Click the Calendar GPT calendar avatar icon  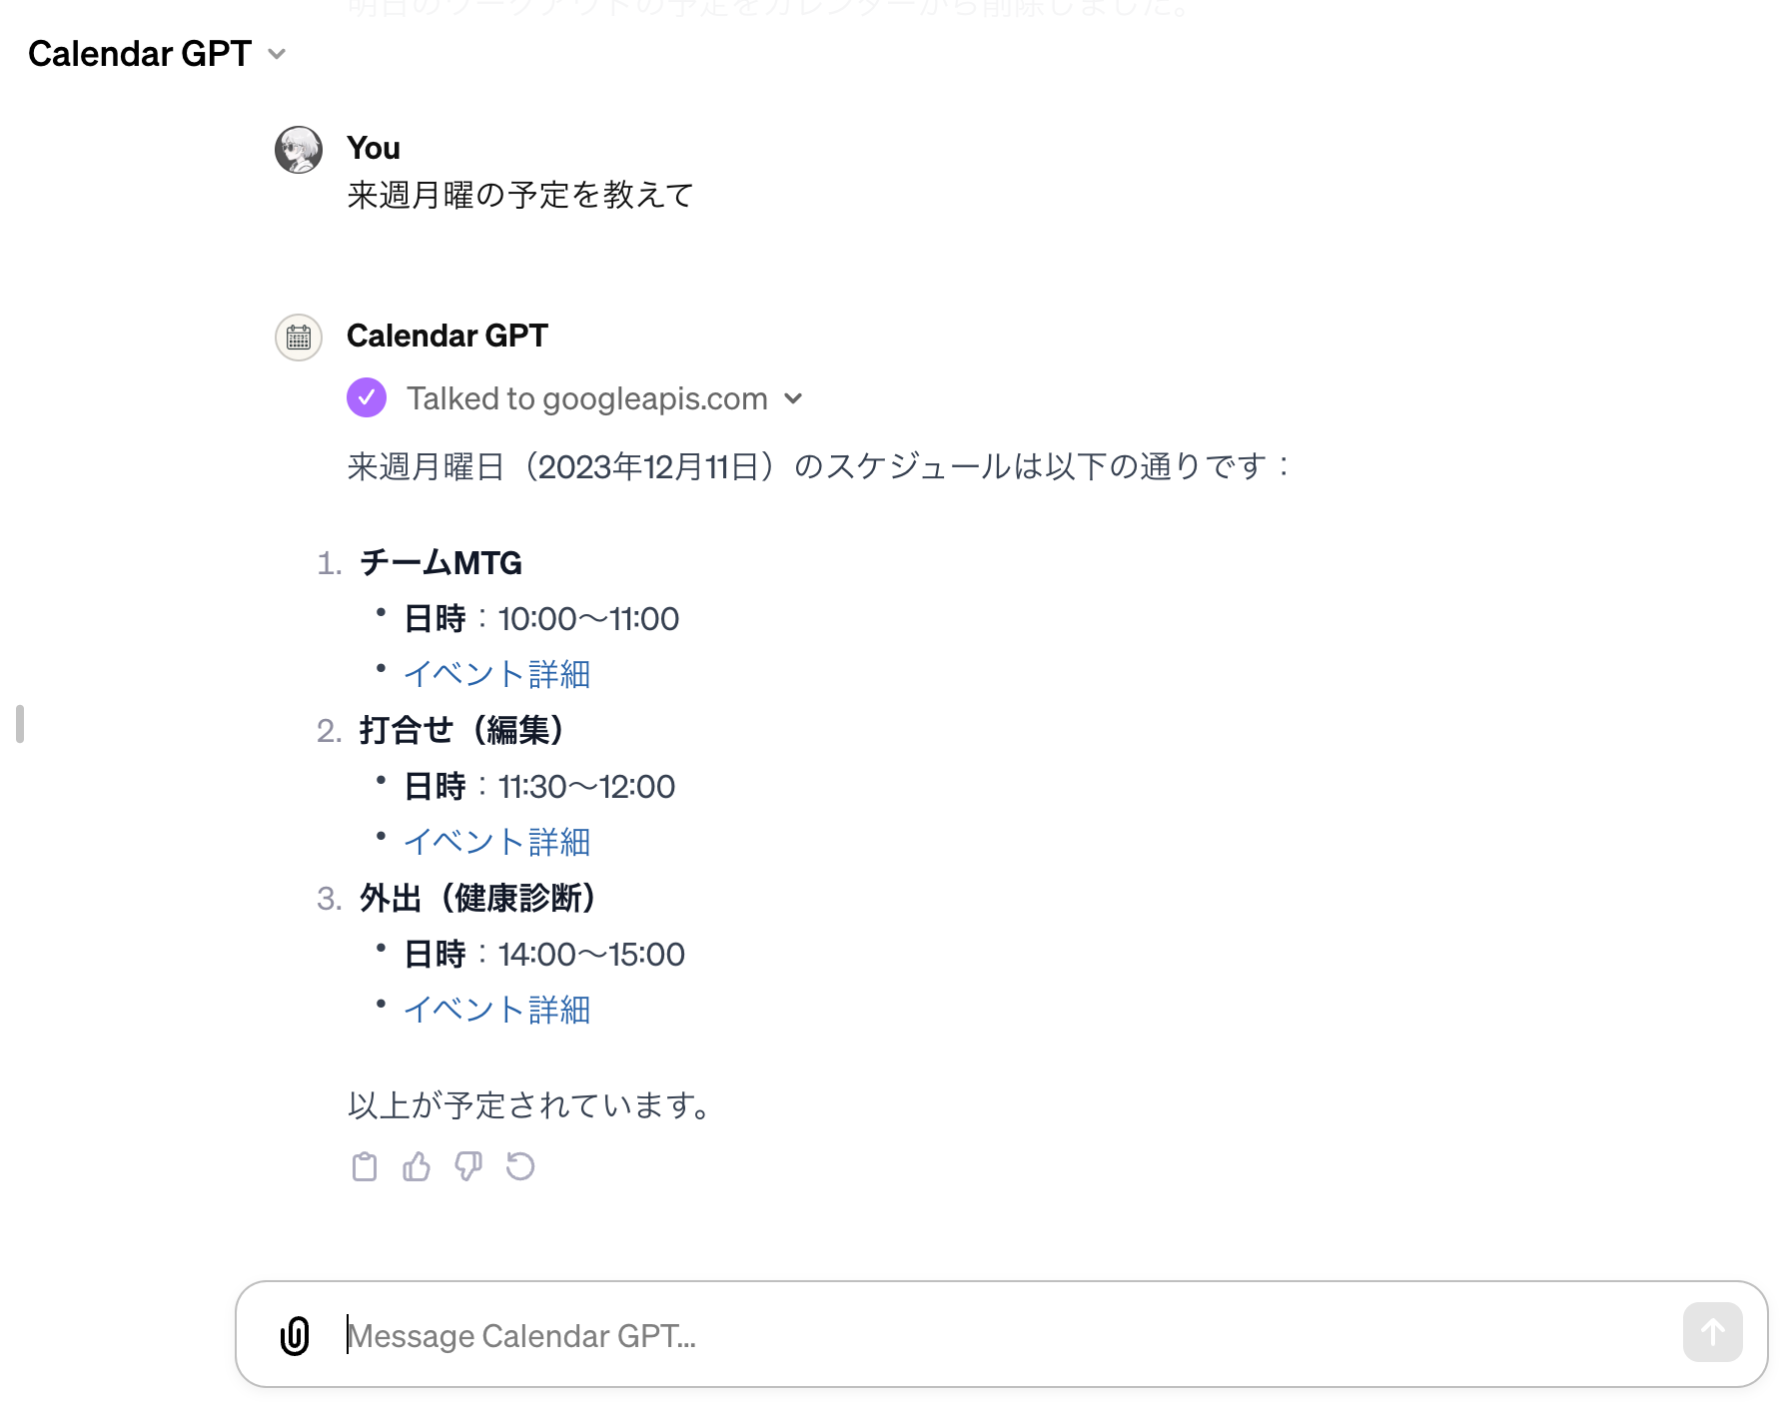(x=299, y=338)
